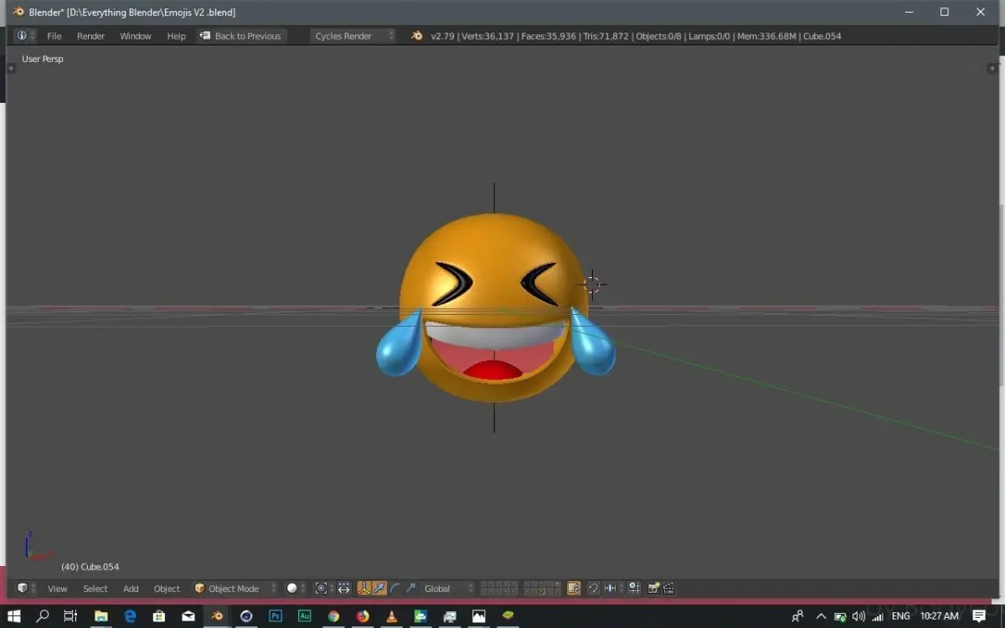Click the left blue tear drop
The image size is (1005, 628).
point(399,344)
